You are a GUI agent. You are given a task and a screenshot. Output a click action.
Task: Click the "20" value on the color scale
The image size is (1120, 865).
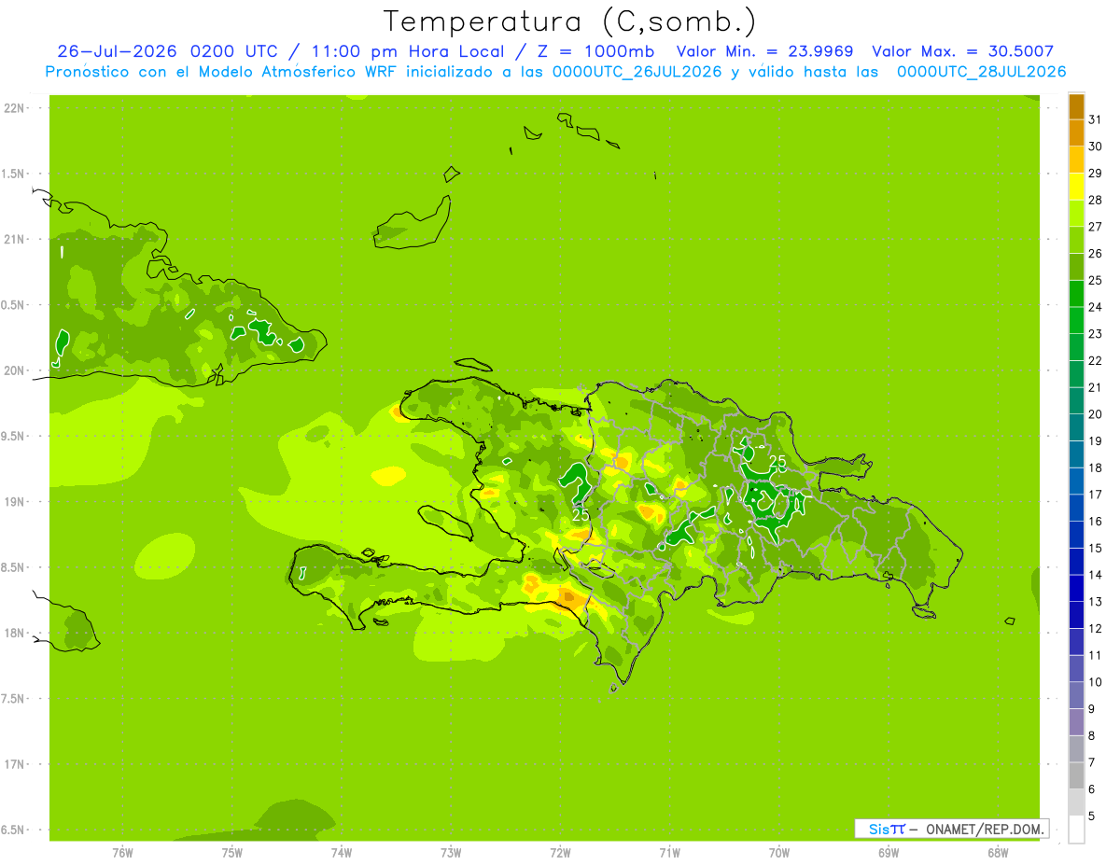(1096, 413)
